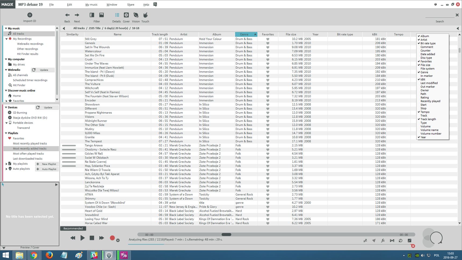
Task: Open the Windows Start menu
Action: (x=6, y=255)
